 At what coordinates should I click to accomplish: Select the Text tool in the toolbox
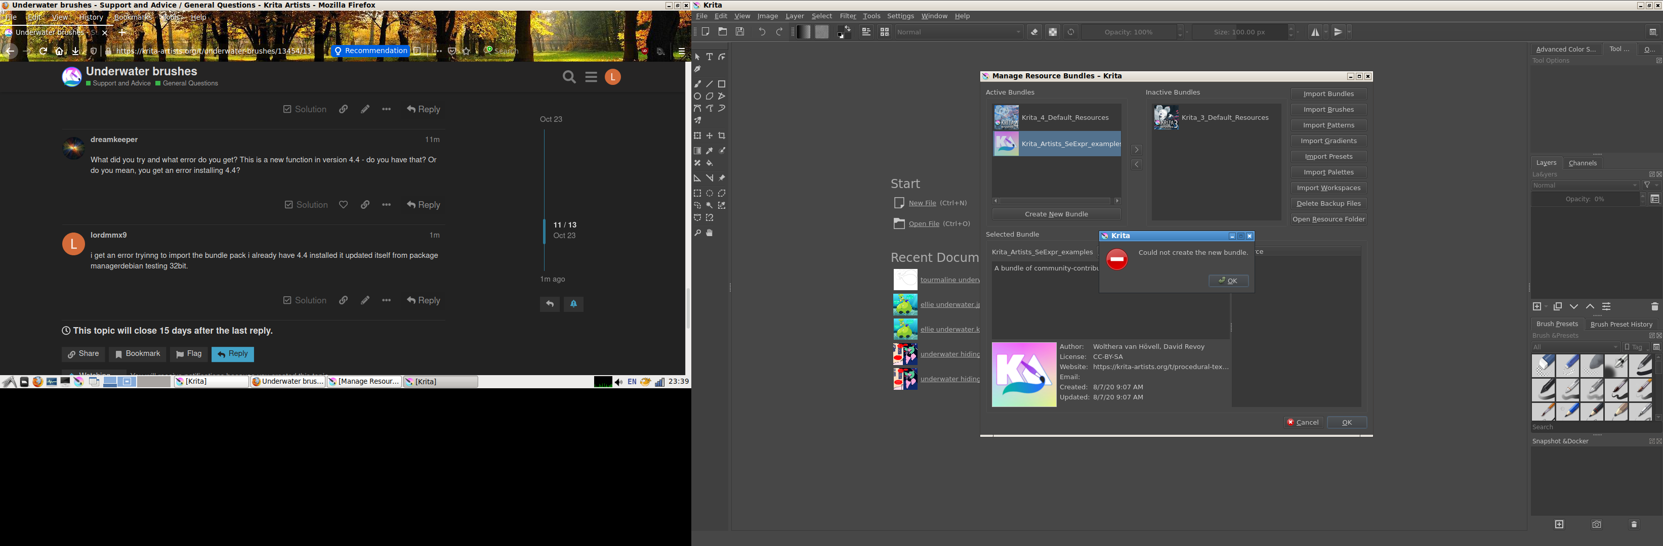pyautogui.click(x=710, y=57)
